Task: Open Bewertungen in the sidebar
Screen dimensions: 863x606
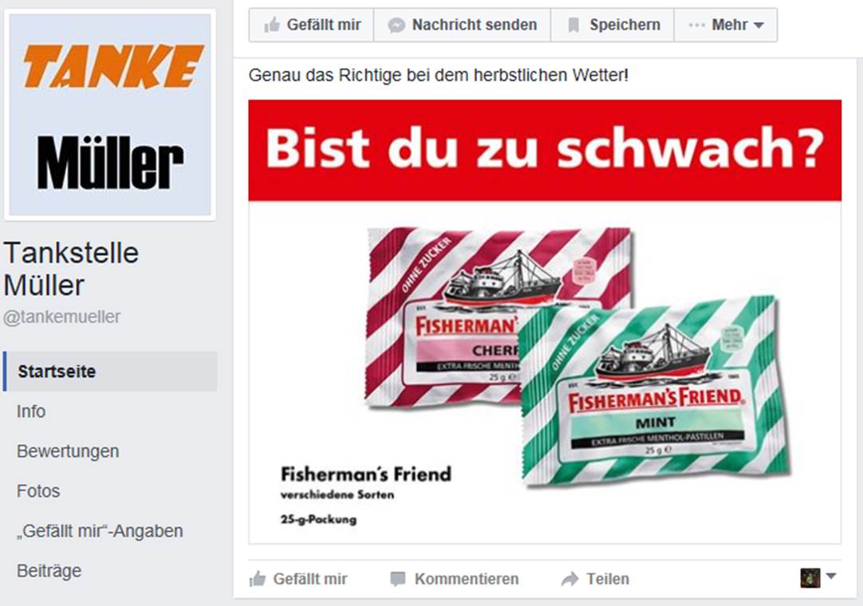Action: [68, 451]
